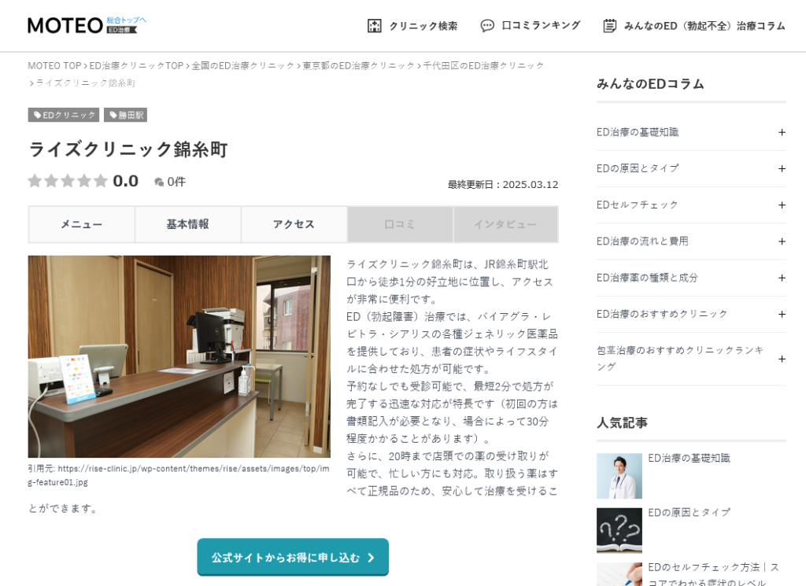The height and width of the screenshot is (586, 806).
Task: Click the みんなのEDコラム heading
Action: pyautogui.click(x=650, y=83)
